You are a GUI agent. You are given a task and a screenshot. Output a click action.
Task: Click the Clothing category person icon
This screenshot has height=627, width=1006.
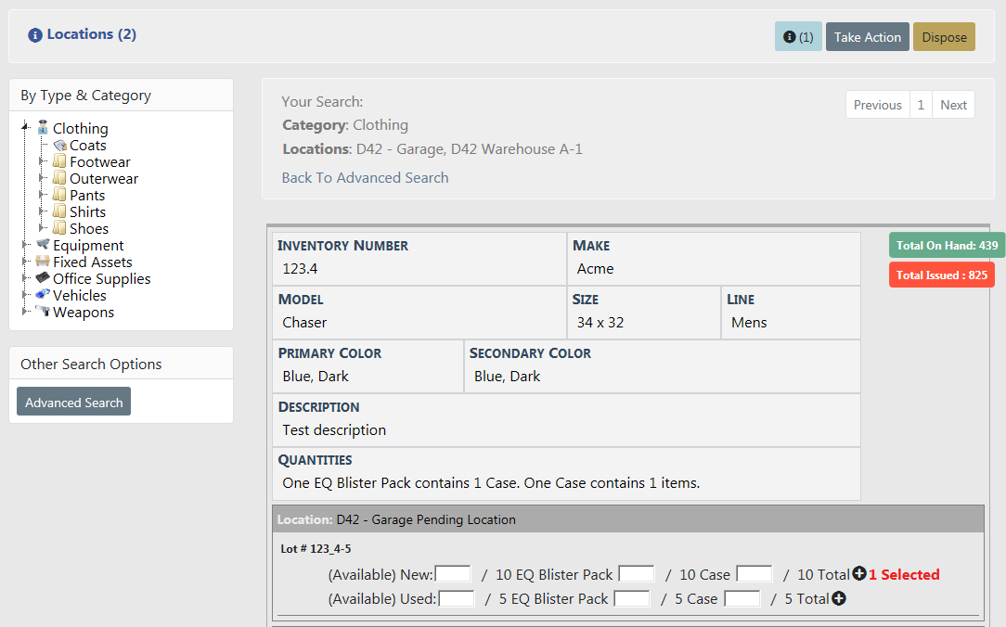click(x=43, y=128)
